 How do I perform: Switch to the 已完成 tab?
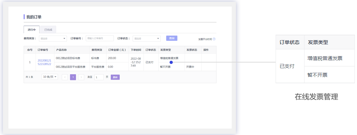[48, 30]
